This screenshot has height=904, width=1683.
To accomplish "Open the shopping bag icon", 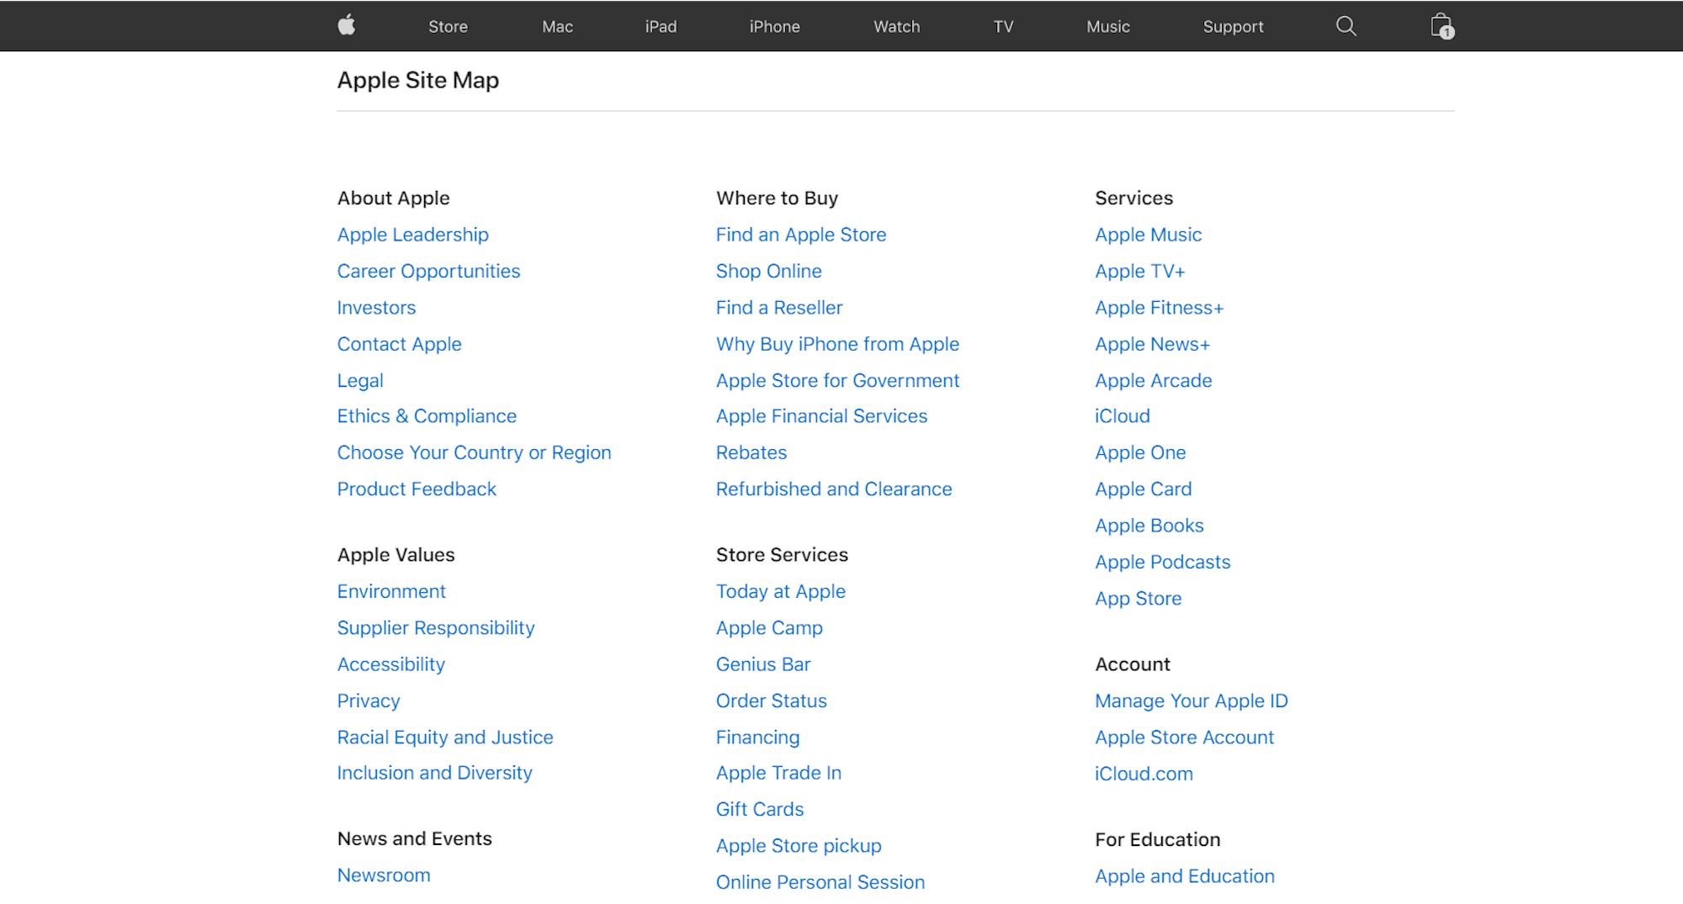I will tap(1442, 26).
